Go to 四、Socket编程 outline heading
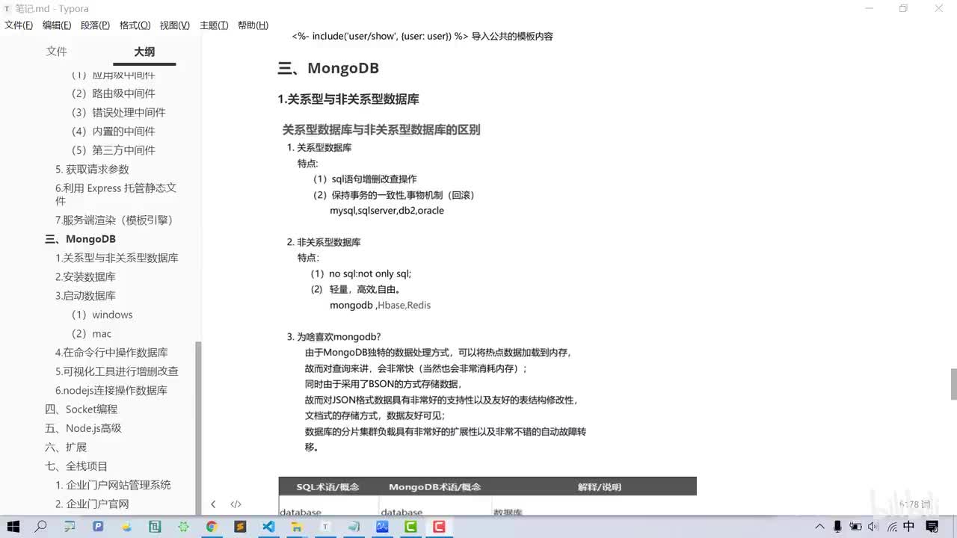 pos(81,409)
